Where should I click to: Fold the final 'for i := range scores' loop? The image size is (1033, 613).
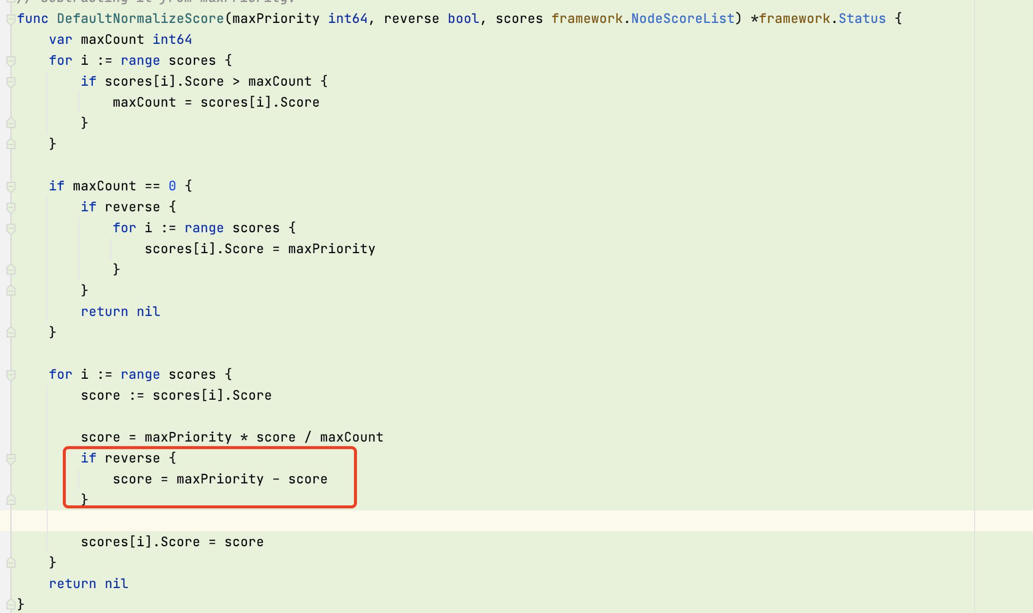tap(10, 375)
